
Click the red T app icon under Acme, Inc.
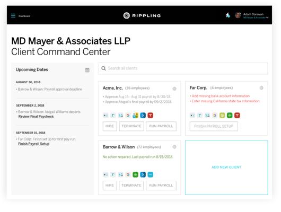[151, 116]
